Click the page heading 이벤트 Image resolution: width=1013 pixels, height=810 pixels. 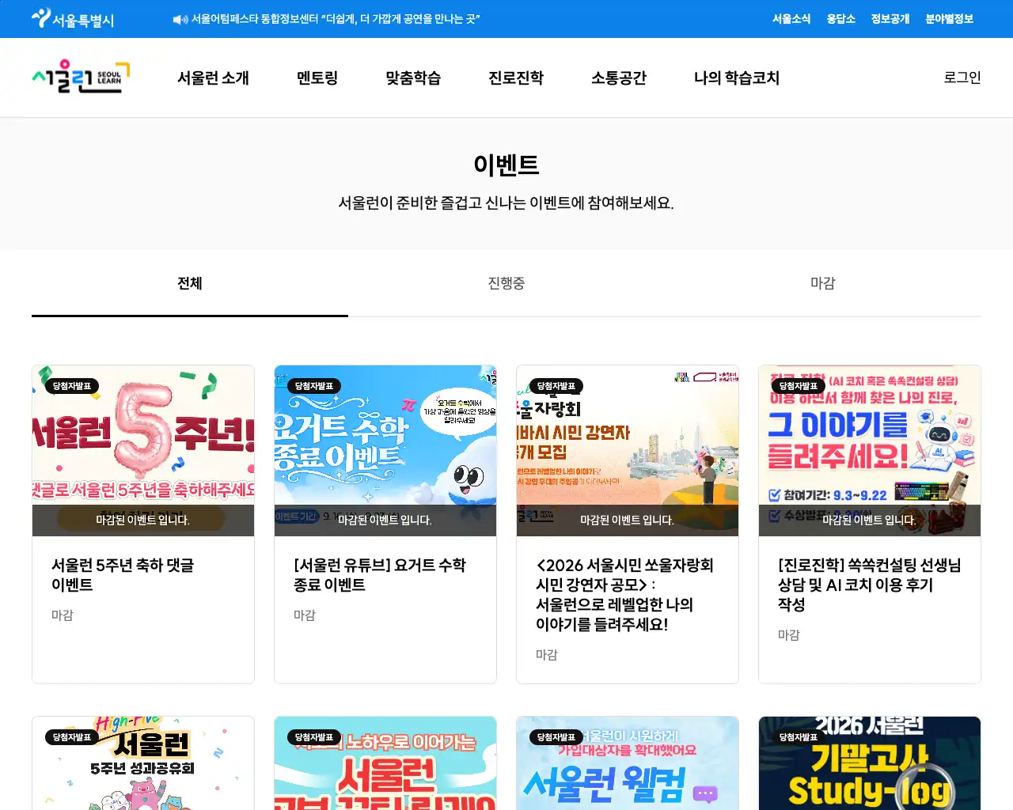pyautogui.click(x=506, y=165)
